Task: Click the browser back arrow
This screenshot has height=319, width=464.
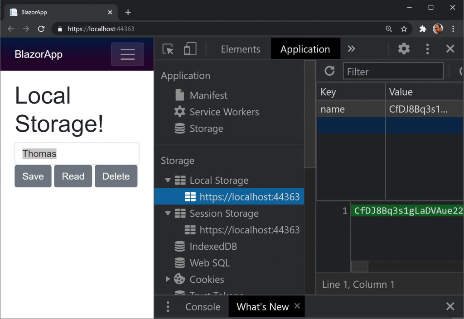Action: click(x=11, y=29)
